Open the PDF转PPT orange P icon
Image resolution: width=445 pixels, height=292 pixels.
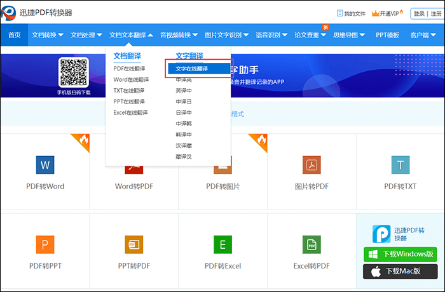click(x=45, y=244)
